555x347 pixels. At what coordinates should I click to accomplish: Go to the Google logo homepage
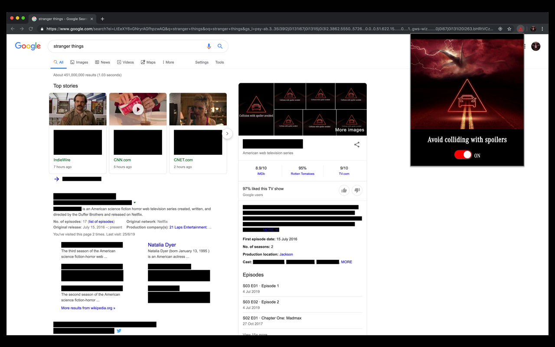pyautogui.click(x=28, y=46)
